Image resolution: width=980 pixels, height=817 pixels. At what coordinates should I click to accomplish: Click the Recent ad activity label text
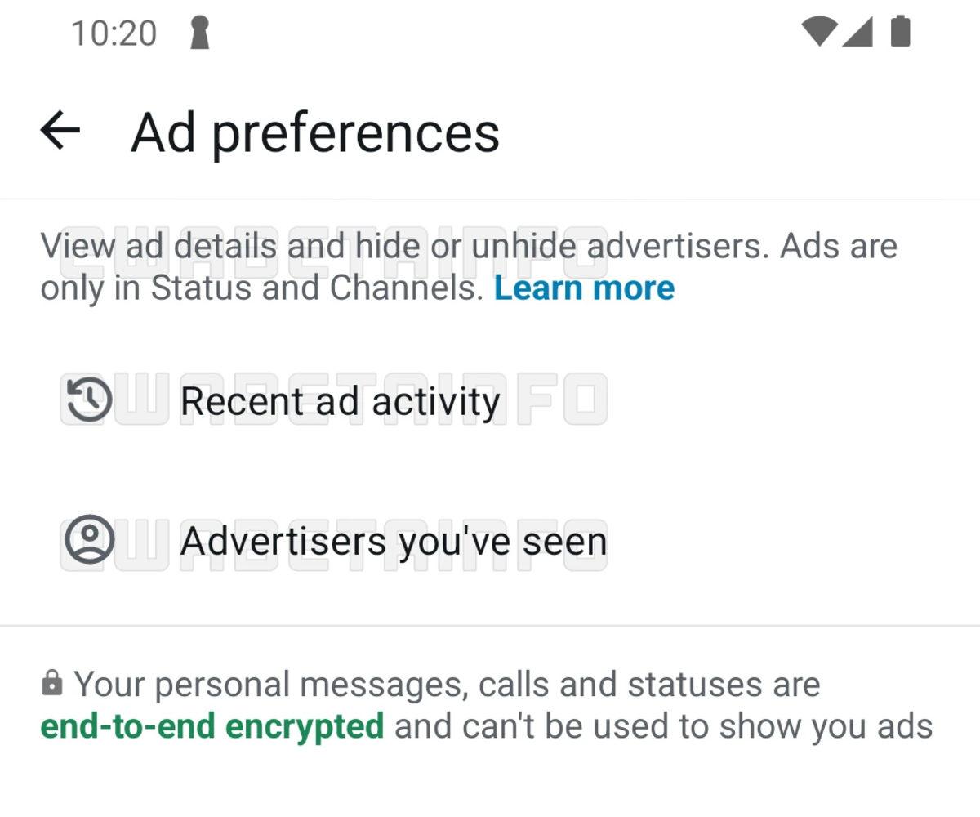341,400
